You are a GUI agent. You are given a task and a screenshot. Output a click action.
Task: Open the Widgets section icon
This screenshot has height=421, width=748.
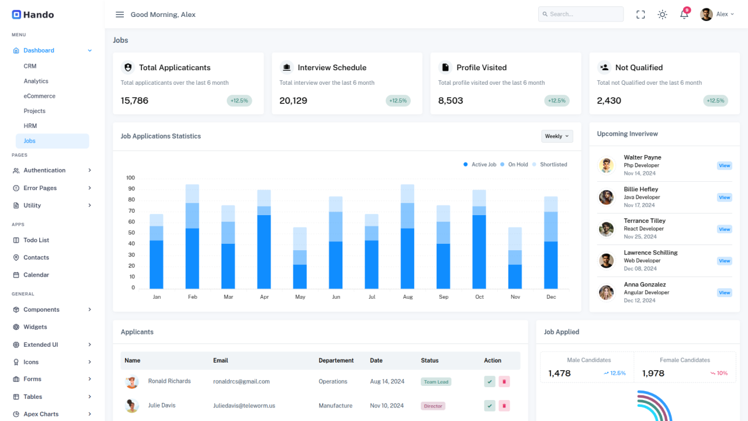(x=16, y=326)
